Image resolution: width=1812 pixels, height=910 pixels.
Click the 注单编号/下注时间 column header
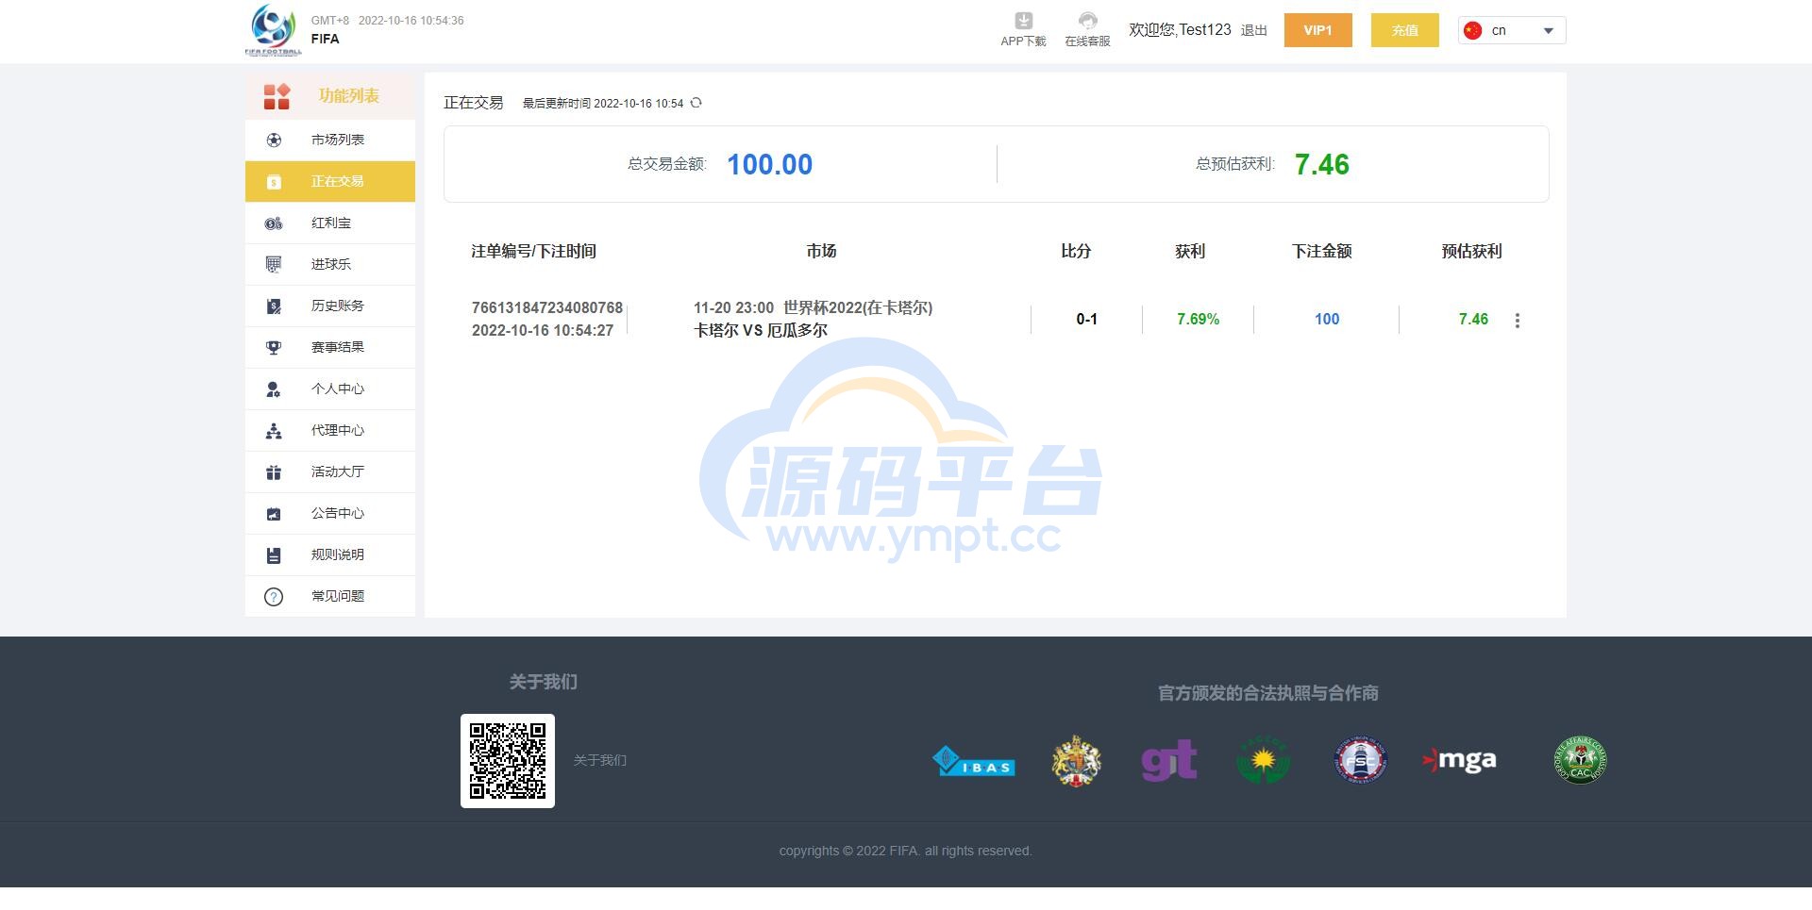pyautogui.click(x=534, y=251)
